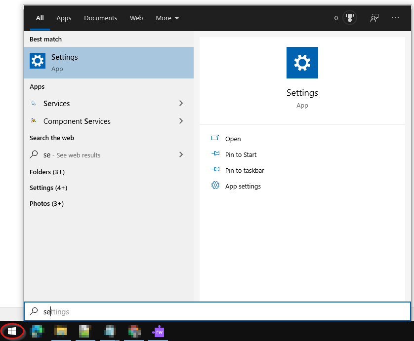Open the green pixelated taskbar app
The image size is (414, 341).
(x=85, y=331)
